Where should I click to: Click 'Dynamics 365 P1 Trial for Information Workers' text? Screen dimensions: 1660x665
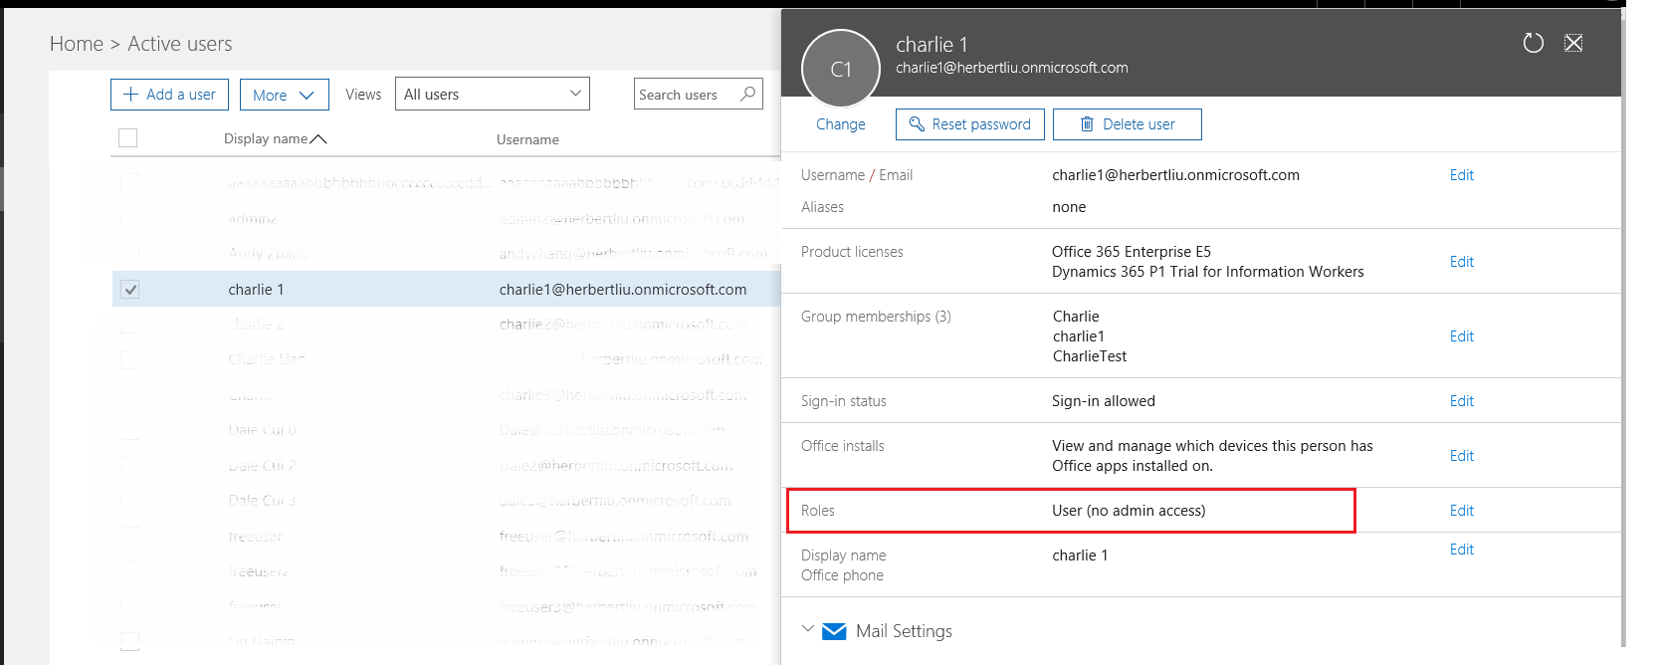click(x=1208, y=272)
